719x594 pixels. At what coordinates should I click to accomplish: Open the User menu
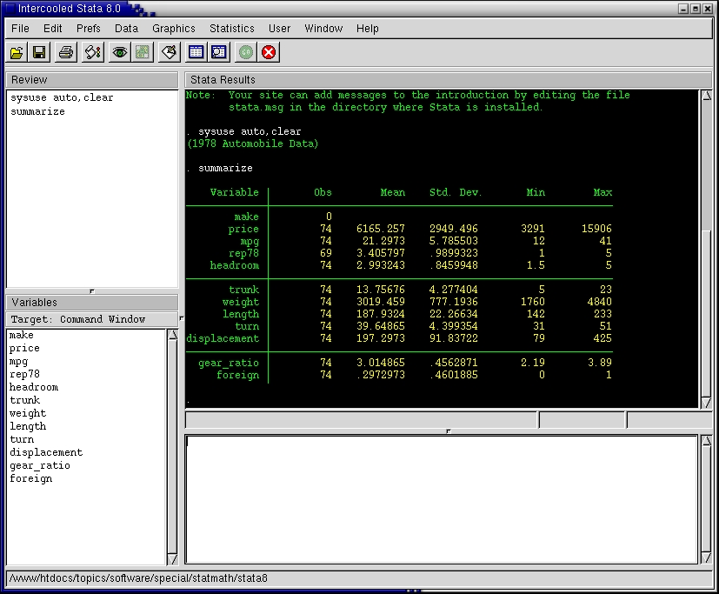[x=280, y=29]
